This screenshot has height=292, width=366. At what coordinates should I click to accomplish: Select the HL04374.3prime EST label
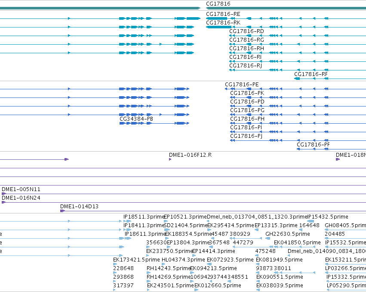pyautogui.click(x=183, y=260)
